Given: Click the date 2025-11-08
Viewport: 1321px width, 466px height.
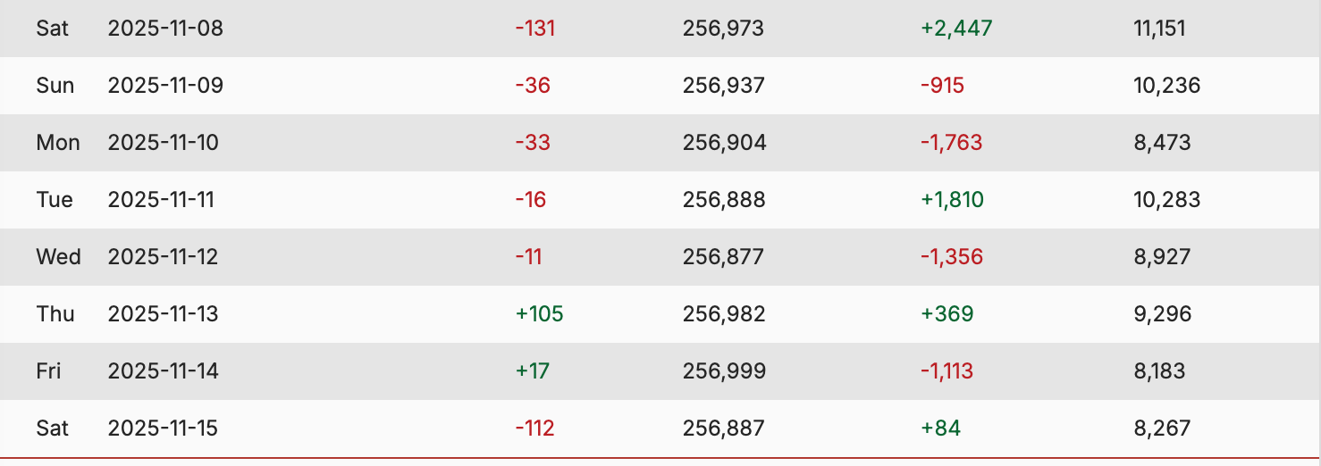Looking at the screenshot, I should click(x=165, y=29).
